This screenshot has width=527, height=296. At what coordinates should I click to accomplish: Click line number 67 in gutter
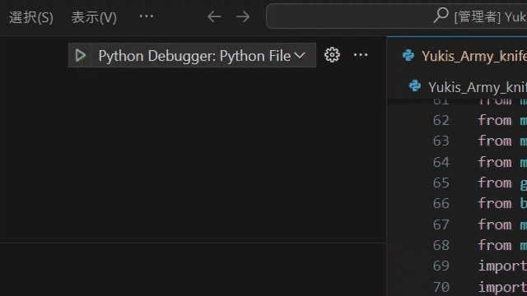pyautogui.click(x=441, y=224)
